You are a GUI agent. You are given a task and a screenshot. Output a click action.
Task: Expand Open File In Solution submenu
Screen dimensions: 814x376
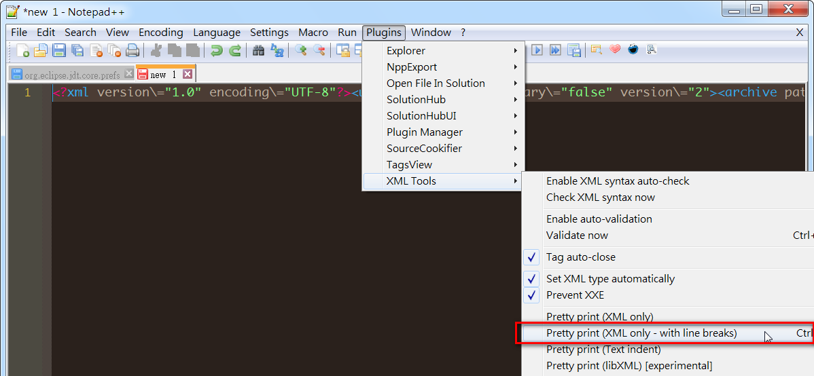pyautogui.click(x=444, y=83)
